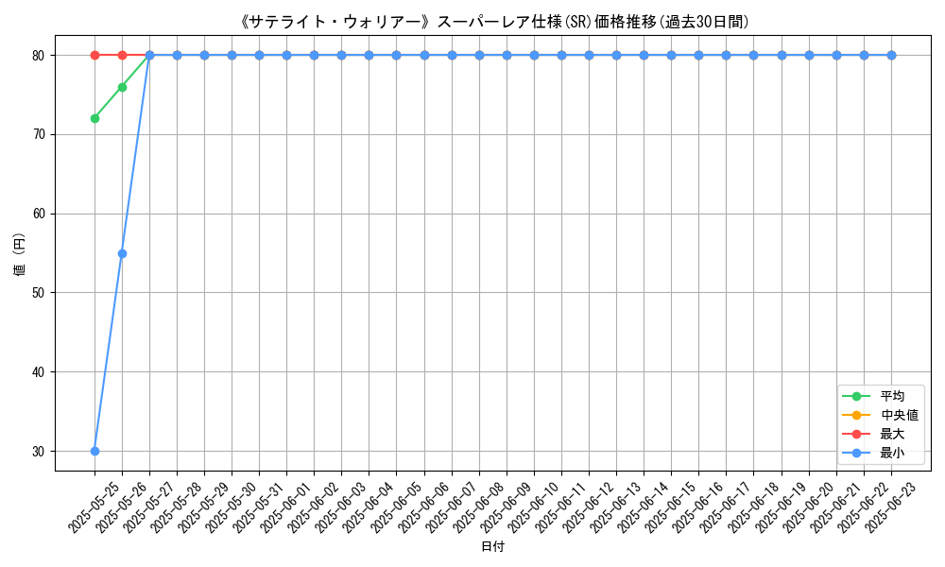Click the data point at 80 on 2025-05-27
This screenshot has height=567, width=945.
[x=149, y=56]
